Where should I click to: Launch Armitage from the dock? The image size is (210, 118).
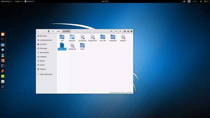click(3, 55)
